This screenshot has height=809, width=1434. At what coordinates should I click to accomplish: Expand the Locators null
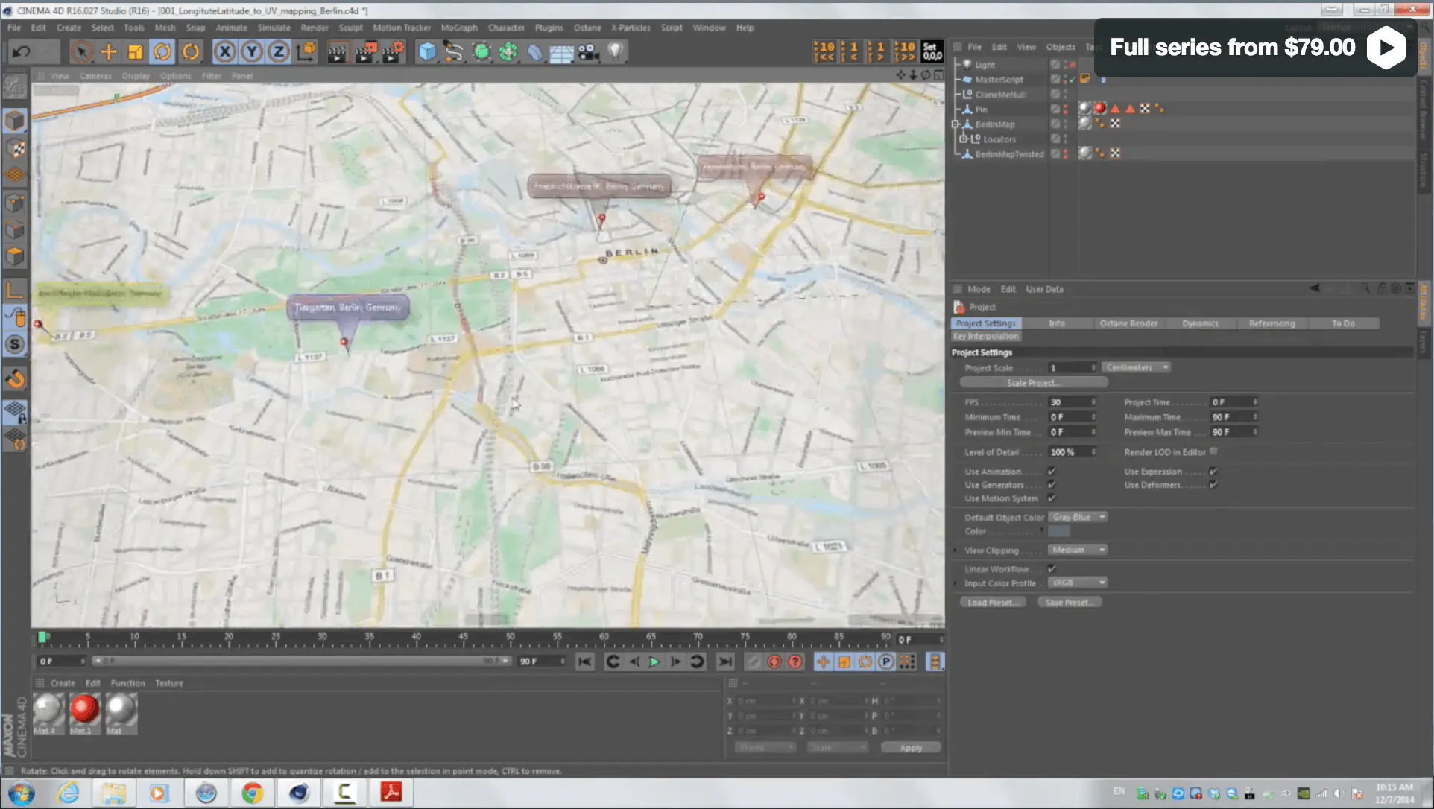point(963,139)
